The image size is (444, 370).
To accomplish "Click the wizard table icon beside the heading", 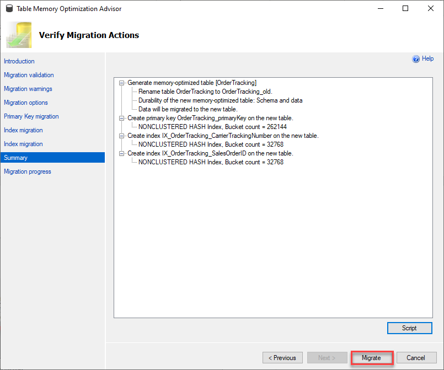I will (x=19, y=35).
